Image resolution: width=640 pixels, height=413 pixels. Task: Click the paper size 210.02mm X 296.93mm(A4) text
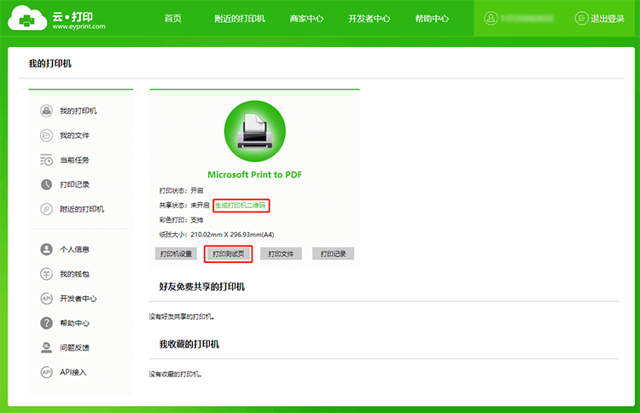pos(232,235)
